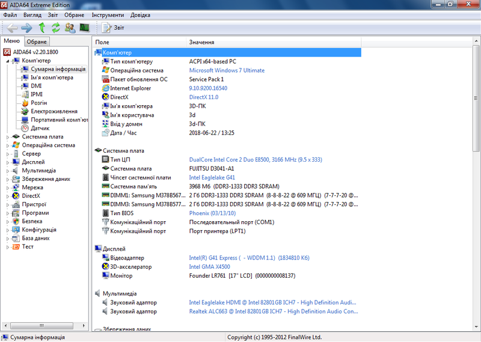
Task: Open the Intel Eaglelake G41 chipset link
Action: (x=212, y=177)
